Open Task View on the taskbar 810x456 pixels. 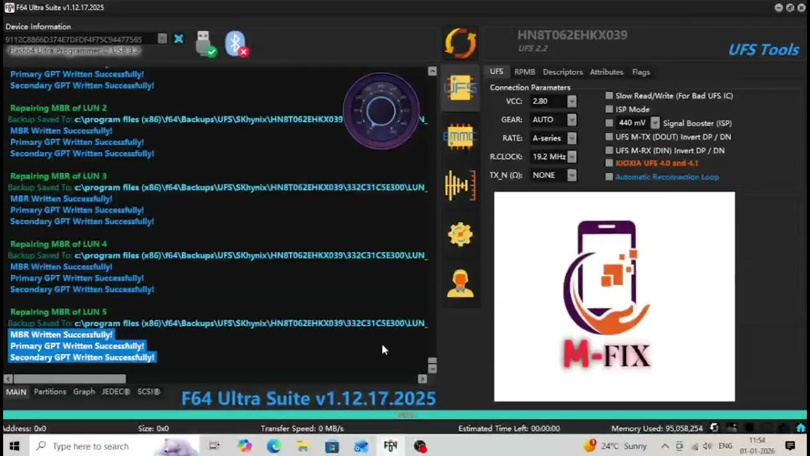214,446
